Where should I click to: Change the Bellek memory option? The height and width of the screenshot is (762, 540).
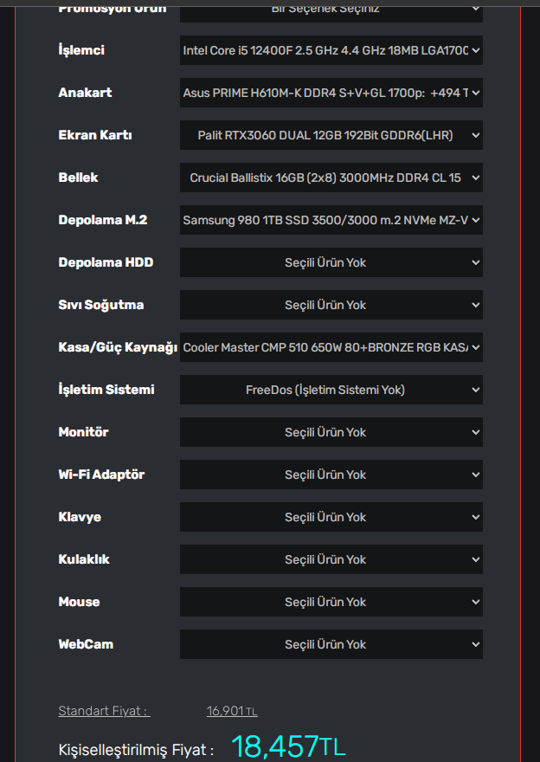(x=331, y=178)
